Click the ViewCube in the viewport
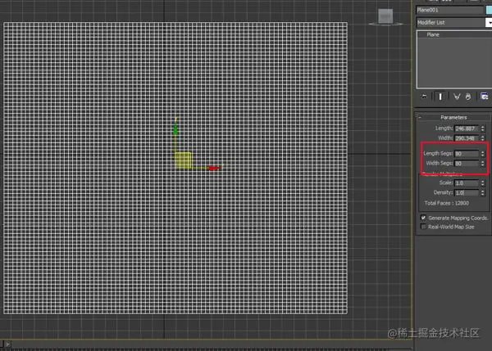Image resolution: width=492 pixels, height=351 pixels. [x=385, y=16]
